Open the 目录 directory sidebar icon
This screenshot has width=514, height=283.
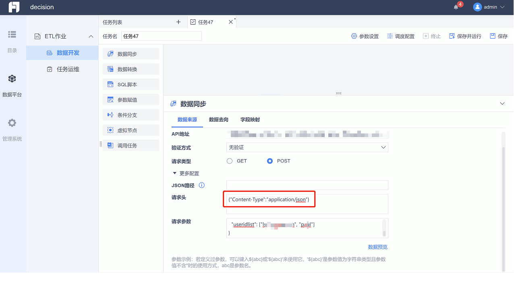(x=12, y=35)
